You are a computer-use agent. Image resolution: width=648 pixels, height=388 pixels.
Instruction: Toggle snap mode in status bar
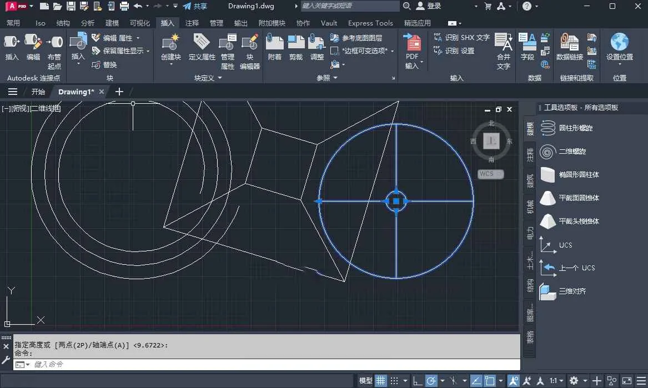[395, 381]
